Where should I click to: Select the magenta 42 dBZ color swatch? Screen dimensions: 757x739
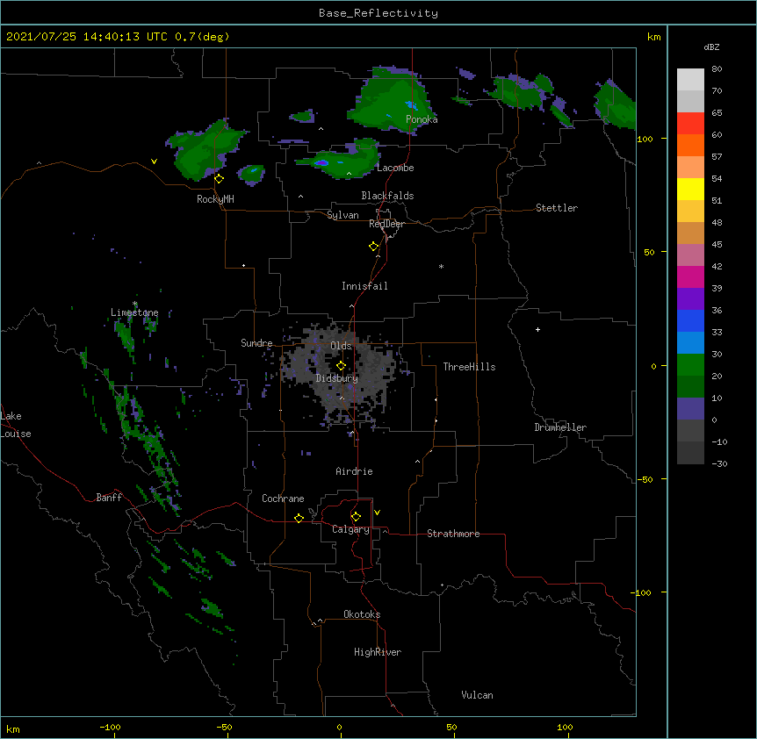click(690, 276)
